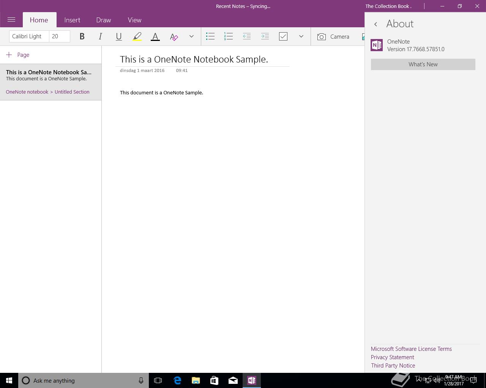
Task: Apply yellow highlighter to text
Action: [x=137, y=36]
